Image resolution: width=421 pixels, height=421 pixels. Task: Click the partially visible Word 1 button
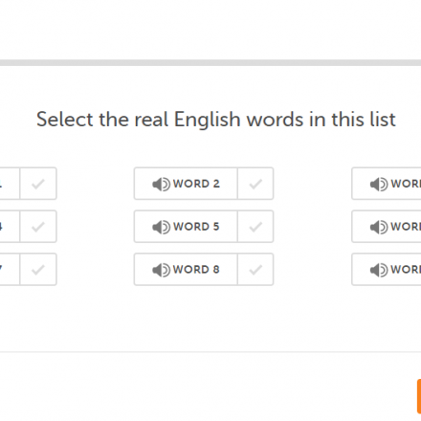(x=10, y=184)
